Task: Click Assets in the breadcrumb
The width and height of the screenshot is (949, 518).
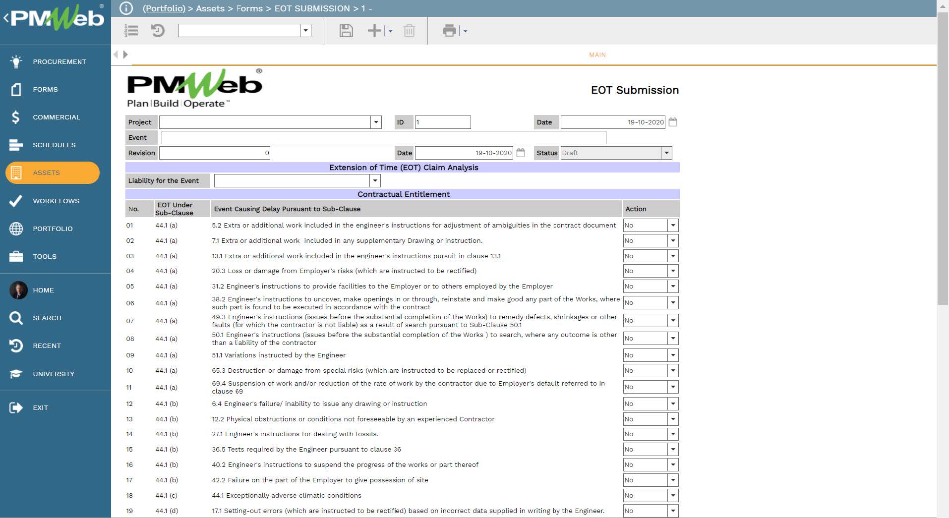Action: point(210,8)
